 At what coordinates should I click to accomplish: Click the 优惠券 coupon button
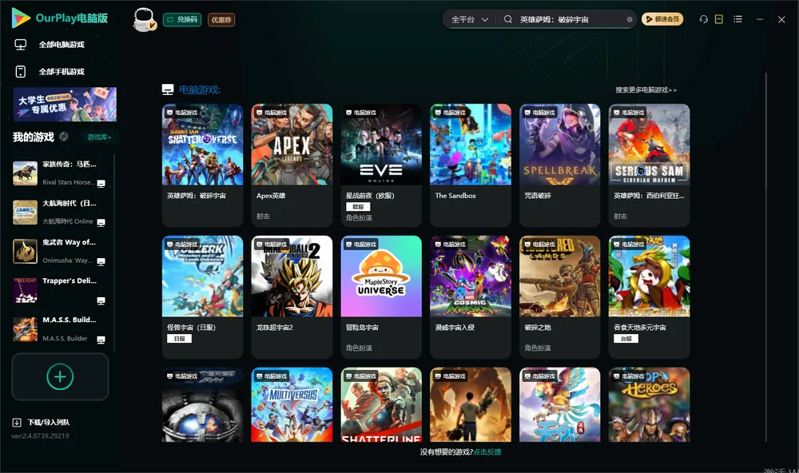(x=221, y=20)
